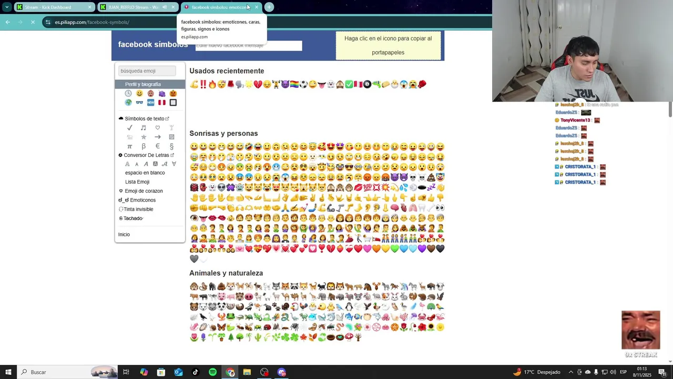The height and width of the screenshot is (379, 673).
Task: Focus the facebook message edit field
Action: (x=249, y=46)
